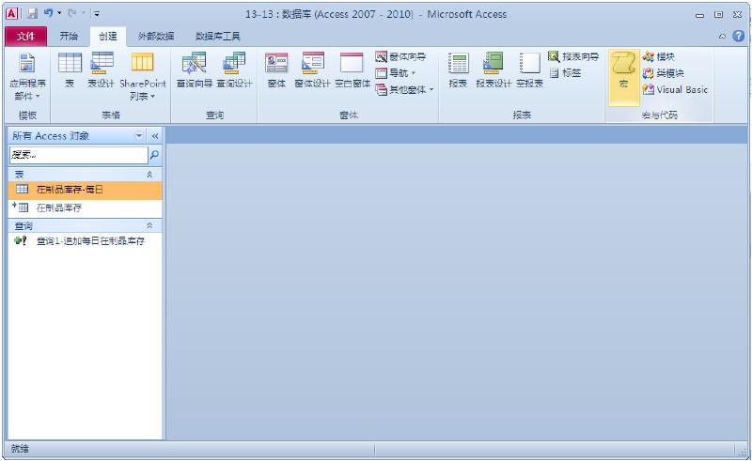752x461 pixels.
Task: Save using the quick access Save icon
Action: (32, 14)
